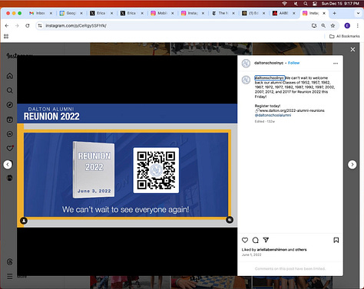This screenshot has height=289, width=364.
Task: Open menu bar date and time
Action: point(340,4)
